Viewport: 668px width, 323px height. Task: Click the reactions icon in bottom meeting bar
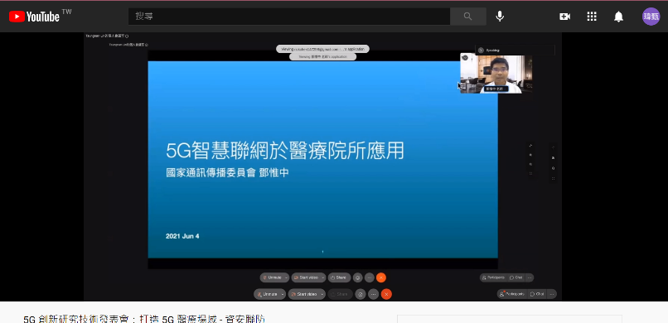click(x=361, y=294)
